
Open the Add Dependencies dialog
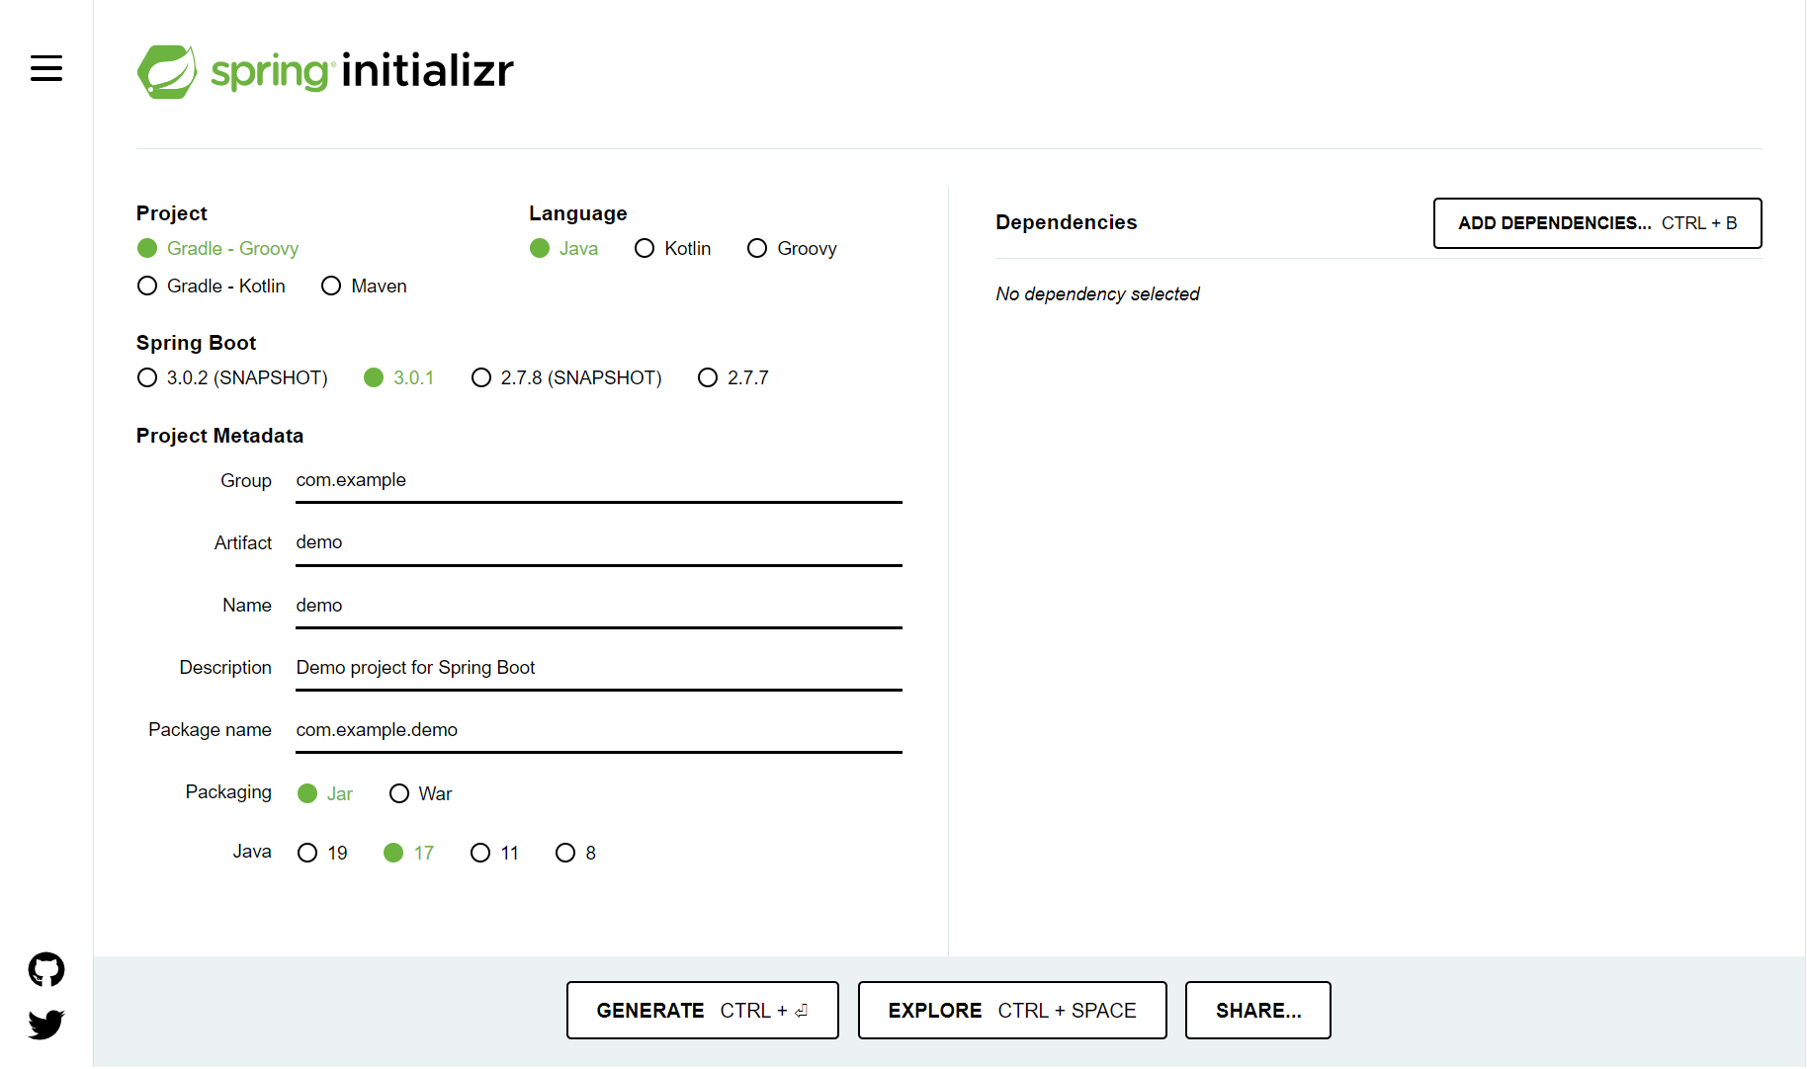coord(1597,223)
